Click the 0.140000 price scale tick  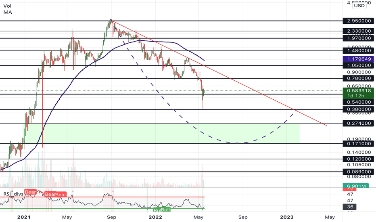tap(359, 153)
